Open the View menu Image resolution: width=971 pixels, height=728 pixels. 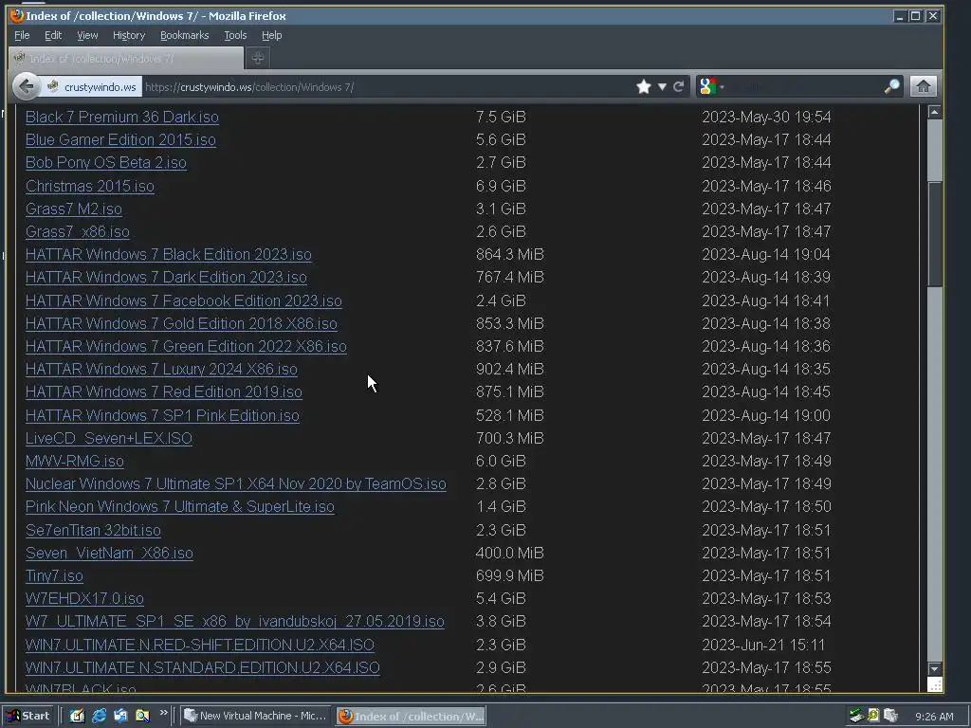pyautogui.click(x=87, y=35)
